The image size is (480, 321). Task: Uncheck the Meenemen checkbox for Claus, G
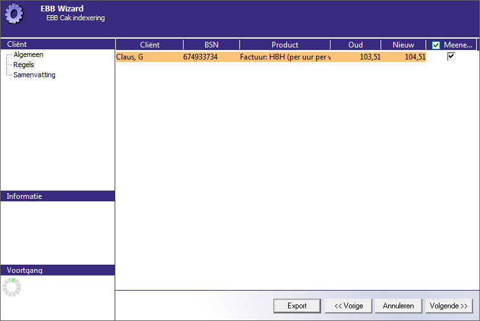[451, 56]
